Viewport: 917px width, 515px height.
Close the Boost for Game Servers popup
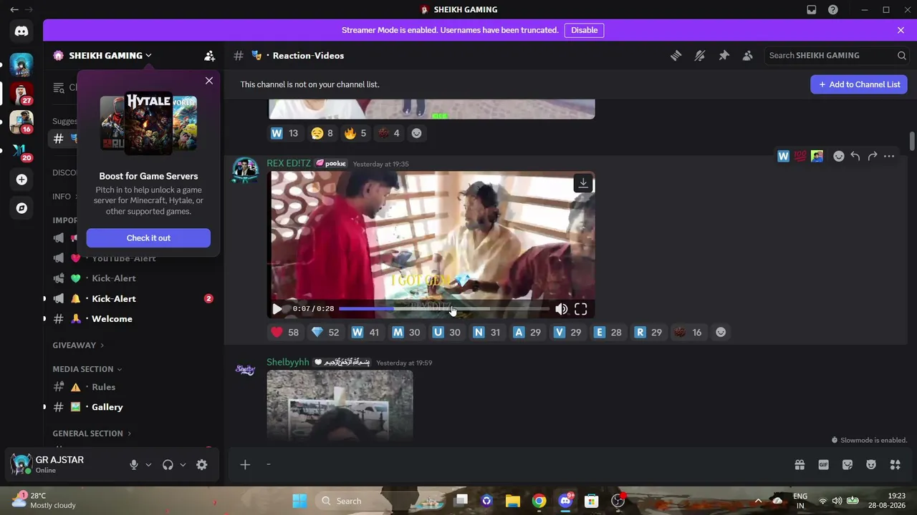coord(209,81)
